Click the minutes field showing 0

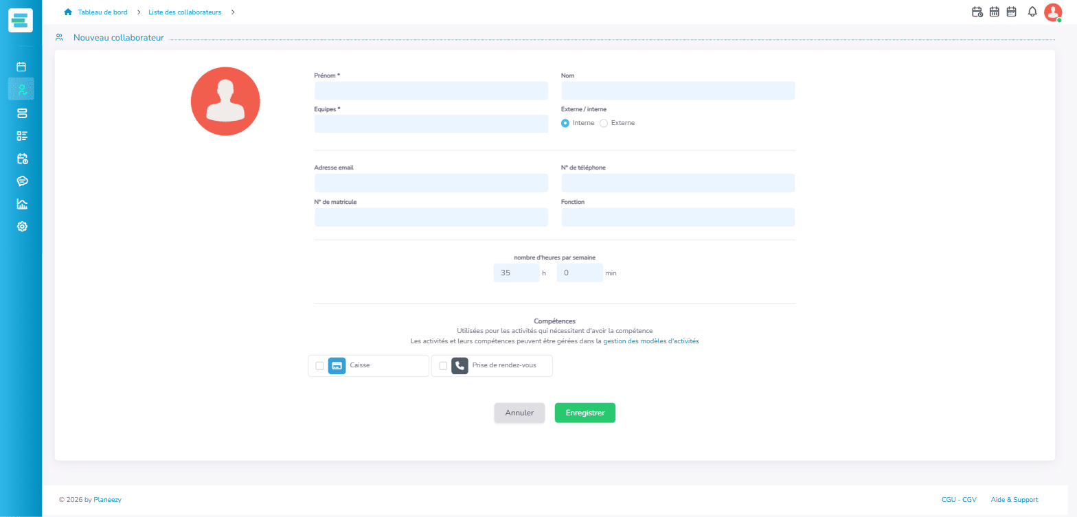coord(580,273)
